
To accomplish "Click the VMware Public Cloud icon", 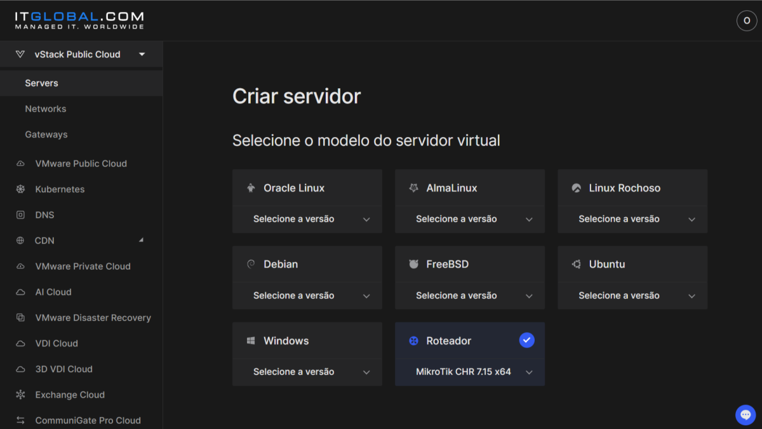I will coord(20,164).
